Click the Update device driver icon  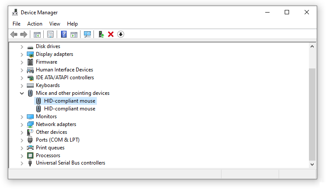coord(101,34)
